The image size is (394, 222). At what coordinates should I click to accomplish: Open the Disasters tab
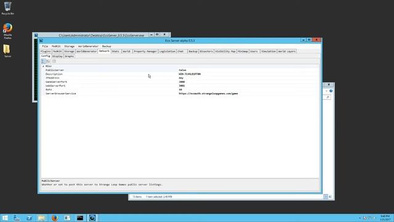[x=206, y=51]
